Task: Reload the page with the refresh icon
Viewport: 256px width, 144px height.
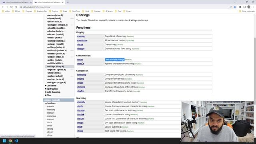Action: point(12,7)
